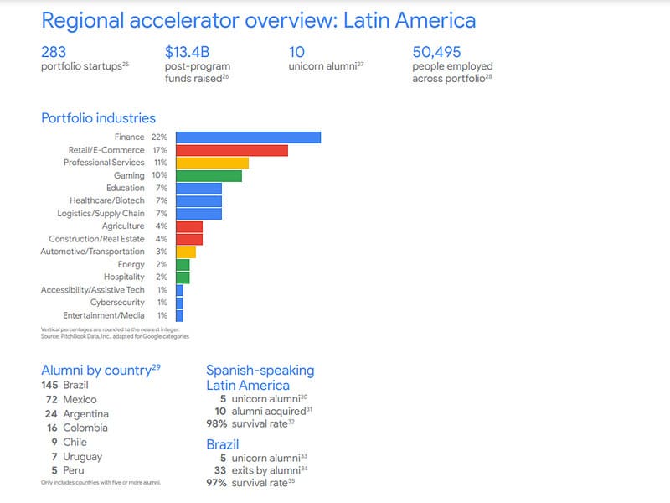Click the 'Automotive/Transportation' label
The height and width of the screenshot is (503, 670).
[92, 251]
